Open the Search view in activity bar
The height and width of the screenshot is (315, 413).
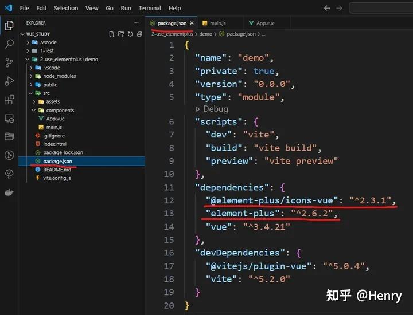9,44
